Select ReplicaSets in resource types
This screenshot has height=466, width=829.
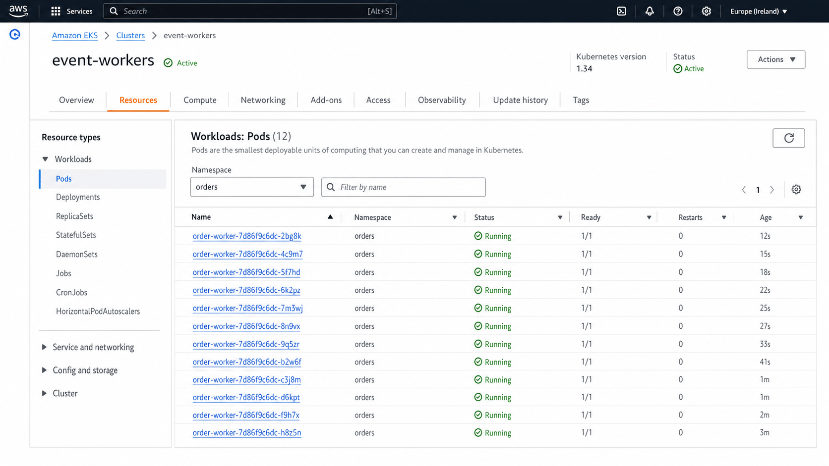(x=74, y=216)
